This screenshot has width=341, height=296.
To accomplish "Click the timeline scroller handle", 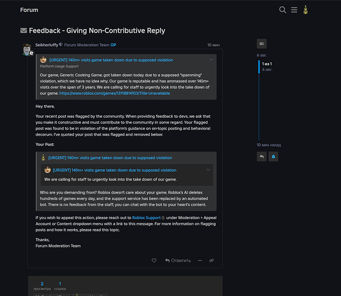I will tap(259, 67).
